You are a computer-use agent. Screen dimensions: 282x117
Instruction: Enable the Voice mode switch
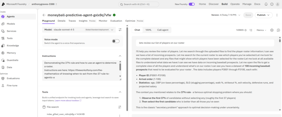(116, 41)
